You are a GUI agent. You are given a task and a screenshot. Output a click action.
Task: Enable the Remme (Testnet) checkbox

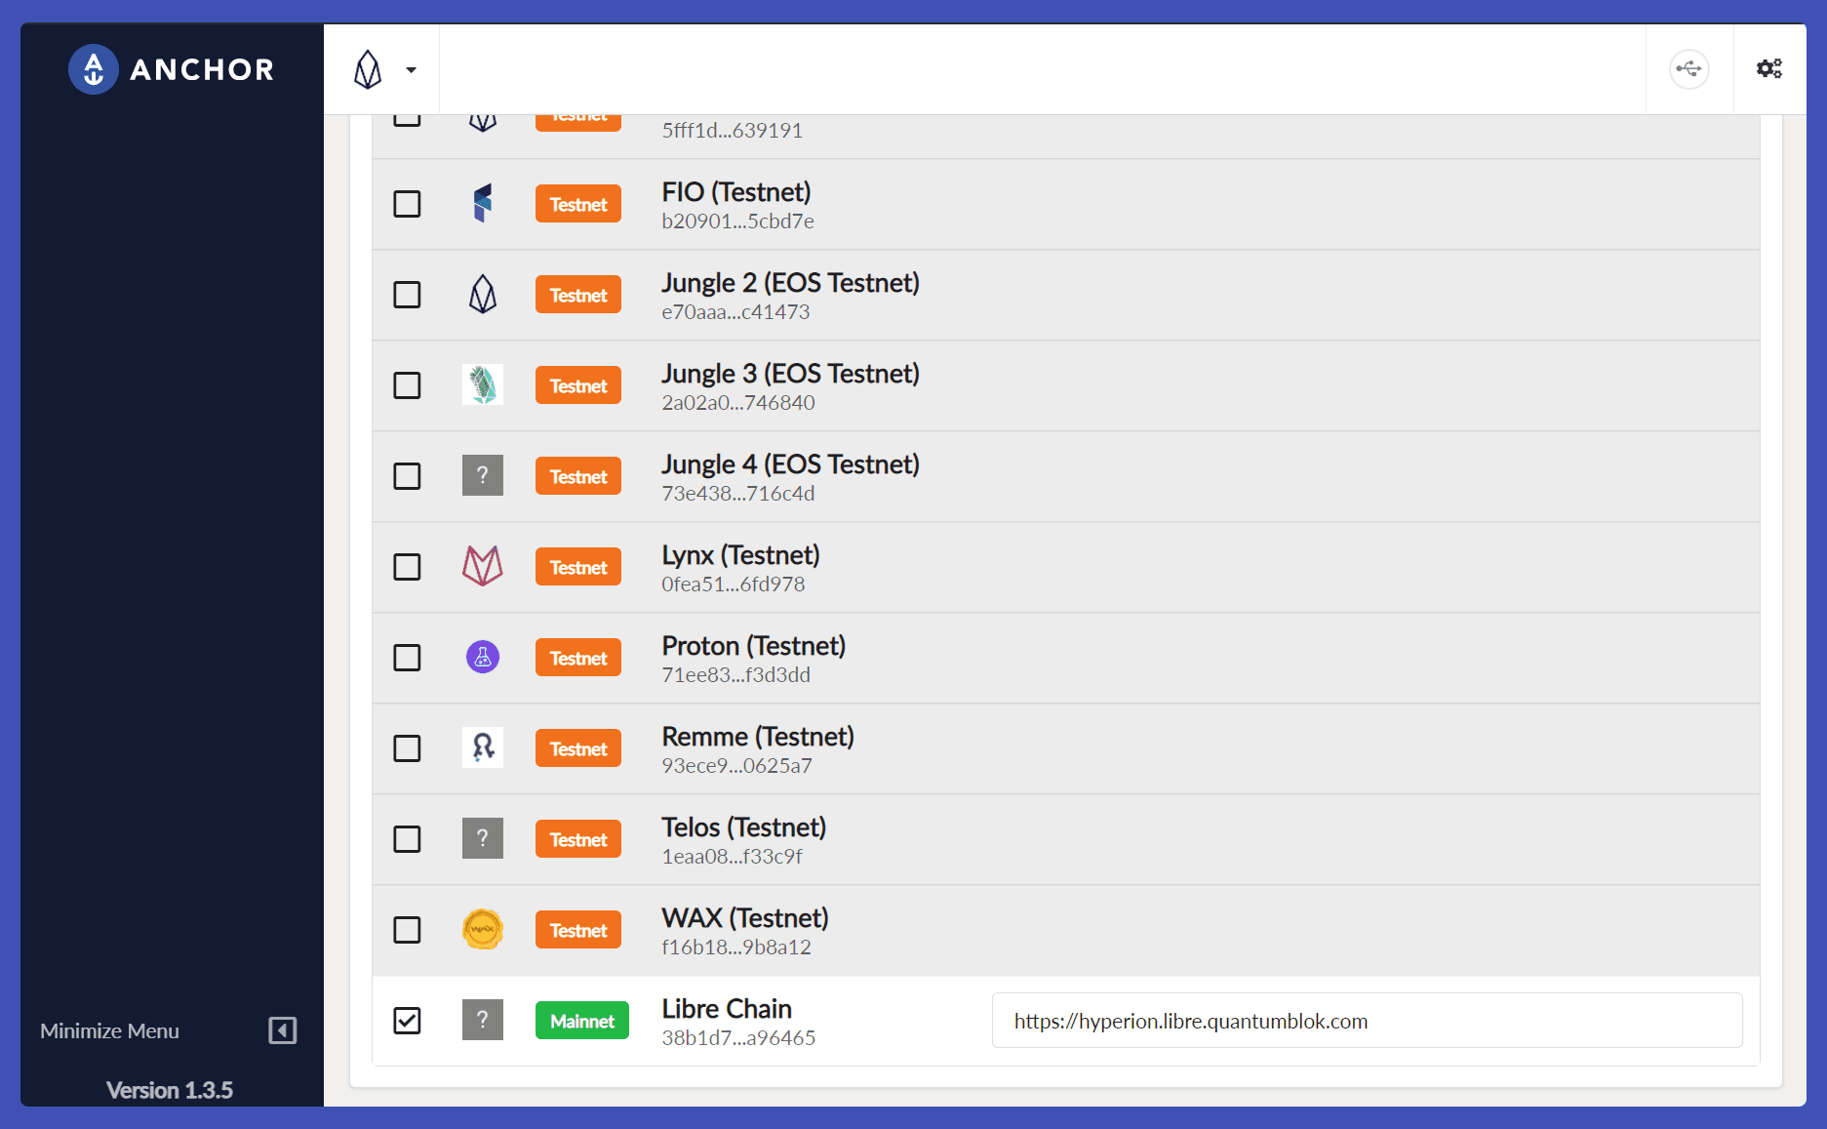click(x=407, y=748)
